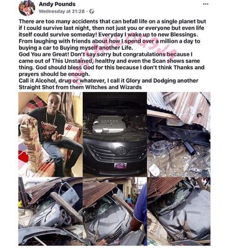Click the post text starting 'There are too many'
This screenshot has width=227, height=248.
point(112,35)
